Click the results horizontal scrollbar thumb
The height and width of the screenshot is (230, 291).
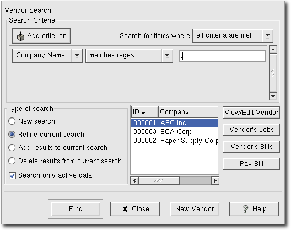point(159,180)
